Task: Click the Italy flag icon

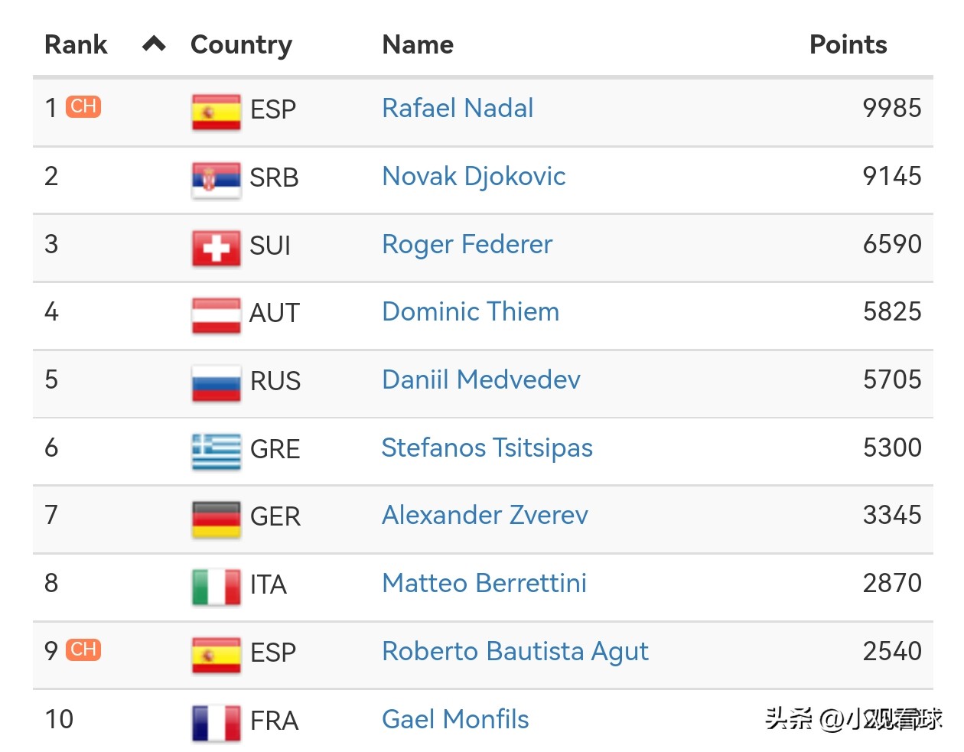Action: click(x=216, y=587)
